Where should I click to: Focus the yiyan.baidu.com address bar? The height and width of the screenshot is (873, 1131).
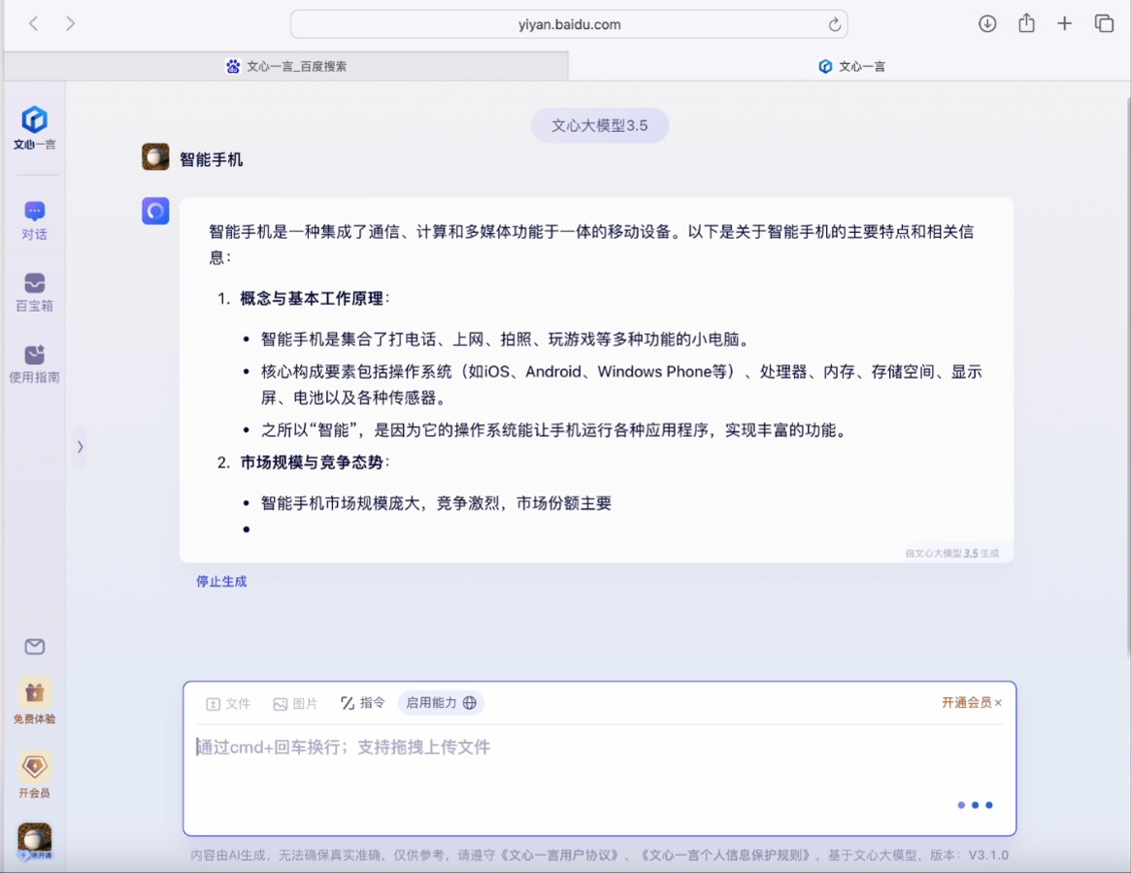[x=568, y=24]
